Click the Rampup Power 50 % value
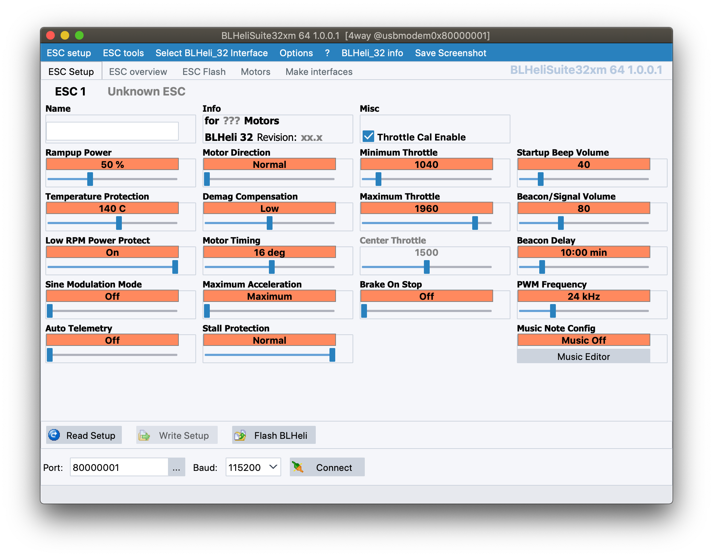 112,164
